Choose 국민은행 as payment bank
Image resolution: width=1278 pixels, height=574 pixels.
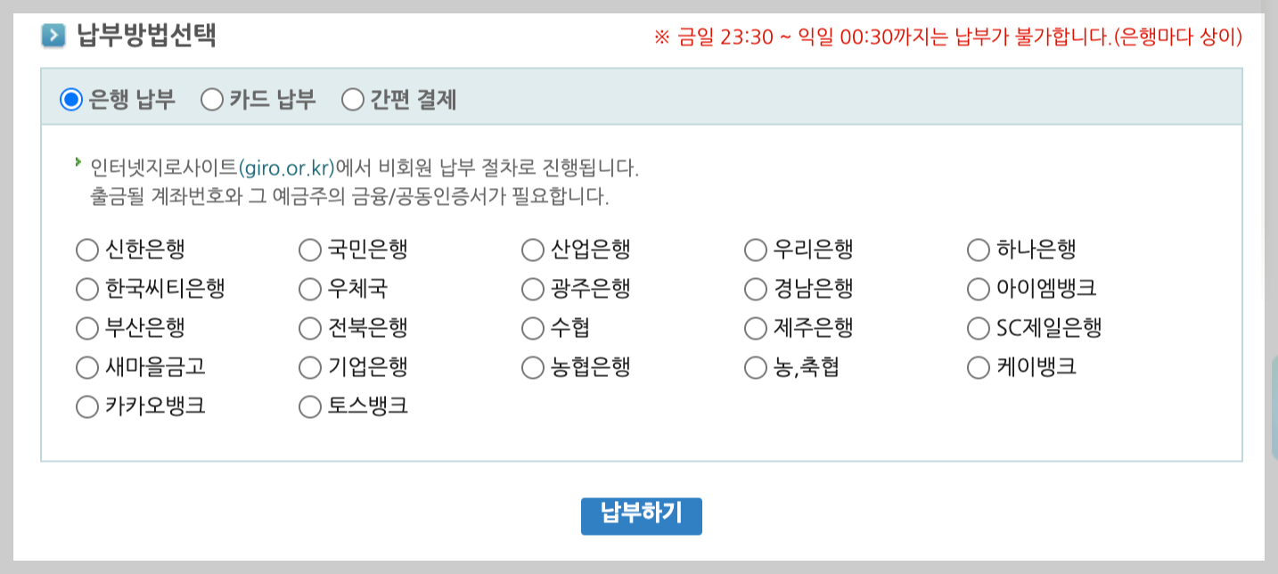point(308,250)
